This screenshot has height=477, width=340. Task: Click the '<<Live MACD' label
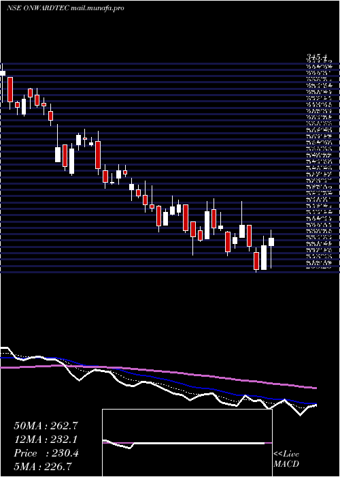[286, 459]
